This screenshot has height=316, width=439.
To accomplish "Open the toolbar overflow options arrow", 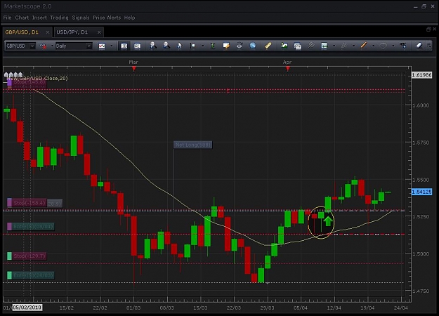I will point(429,46).
